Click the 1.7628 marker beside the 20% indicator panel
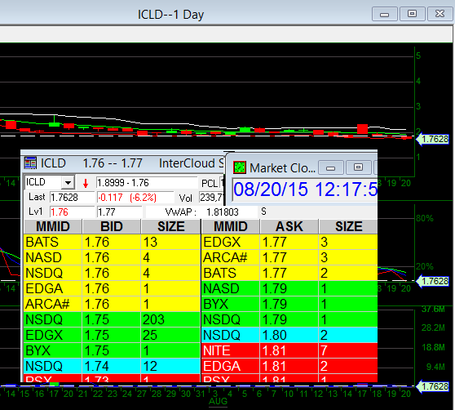 433,281
